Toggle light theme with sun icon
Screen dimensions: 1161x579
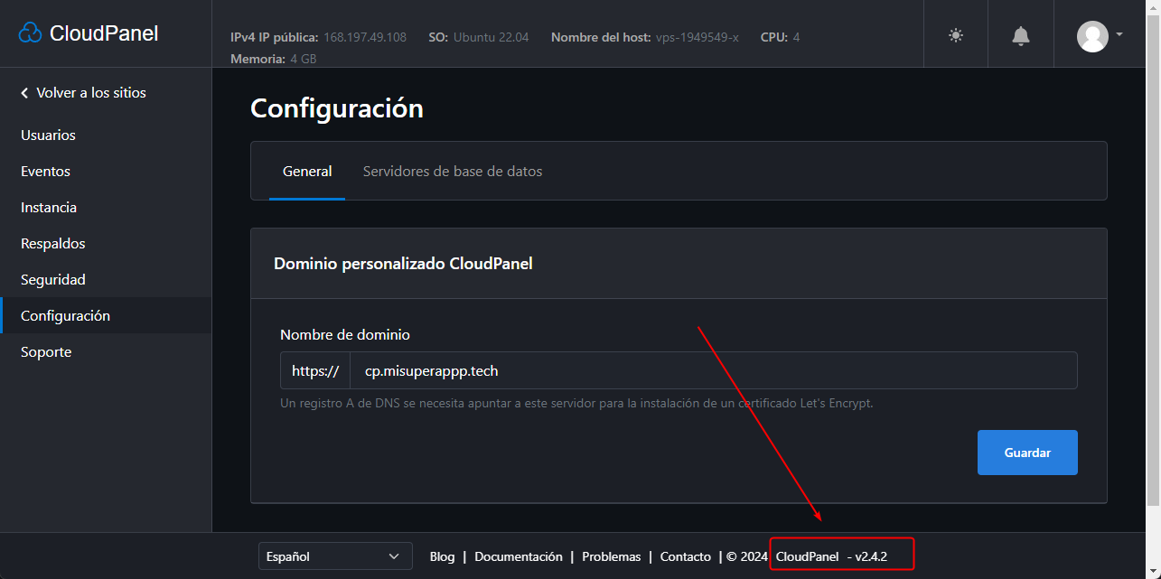click(956, 35)
